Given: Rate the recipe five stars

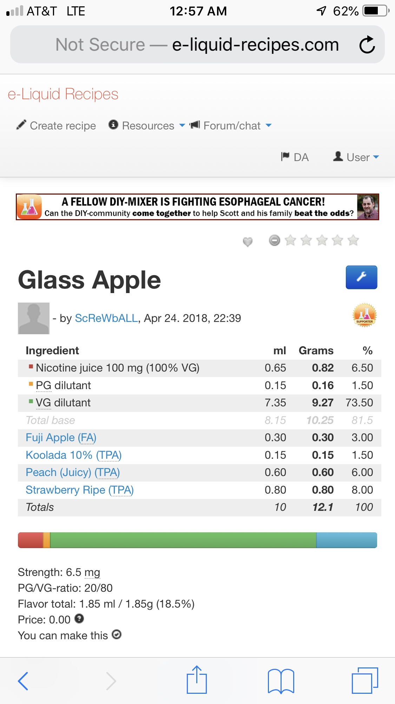Looking at the screenshot, I should [x=353, y=240].
